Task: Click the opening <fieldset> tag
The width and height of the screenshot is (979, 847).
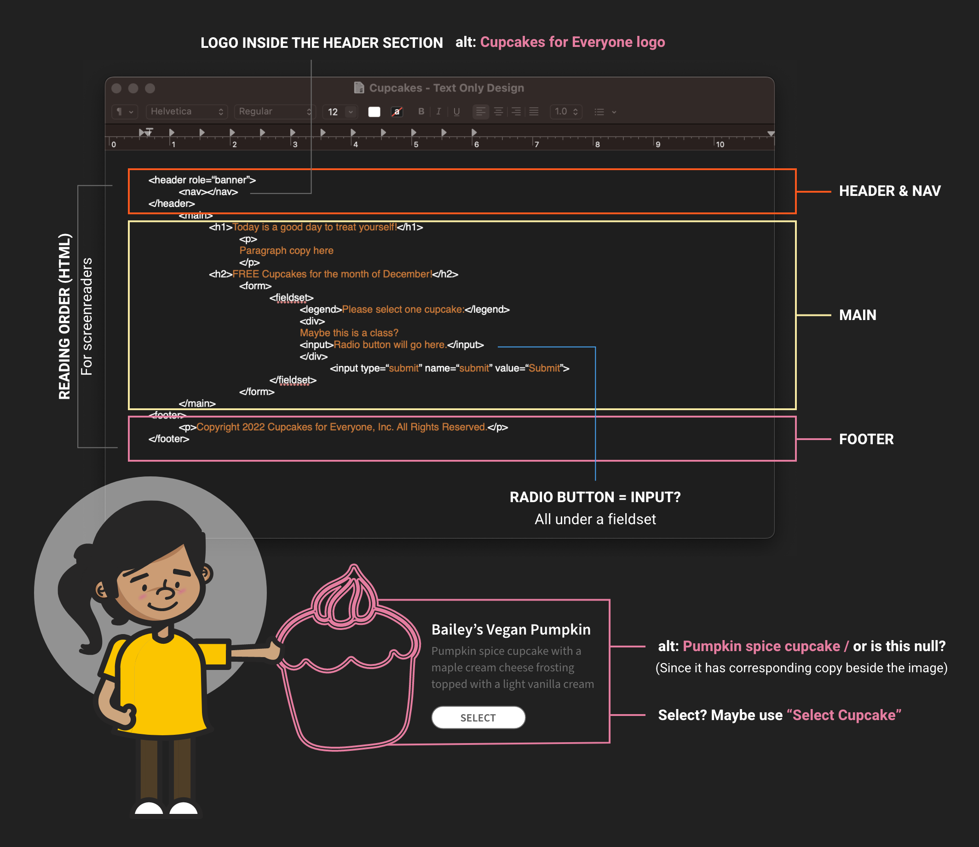Action: click(x=291, y=298)
